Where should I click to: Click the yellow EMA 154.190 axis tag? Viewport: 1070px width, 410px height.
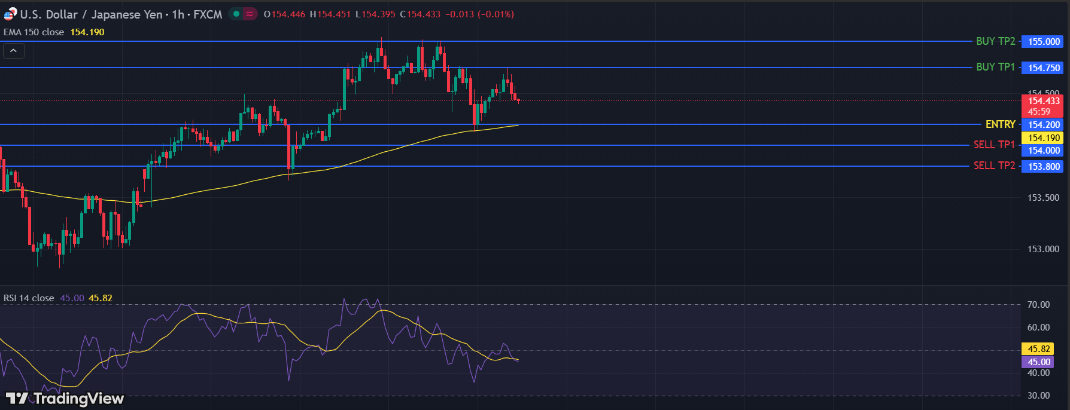(1044, 138)
